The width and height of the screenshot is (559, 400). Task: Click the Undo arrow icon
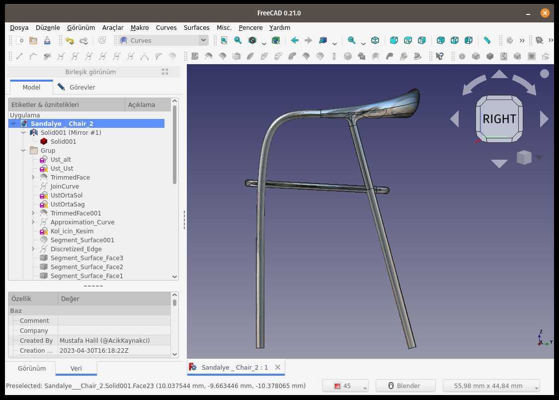click(x=70, y=41)
